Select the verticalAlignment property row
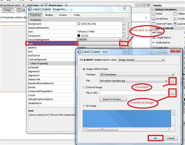 pos(52,60)
